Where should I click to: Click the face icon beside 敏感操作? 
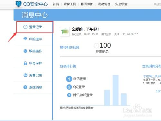(x=25, y=51)
